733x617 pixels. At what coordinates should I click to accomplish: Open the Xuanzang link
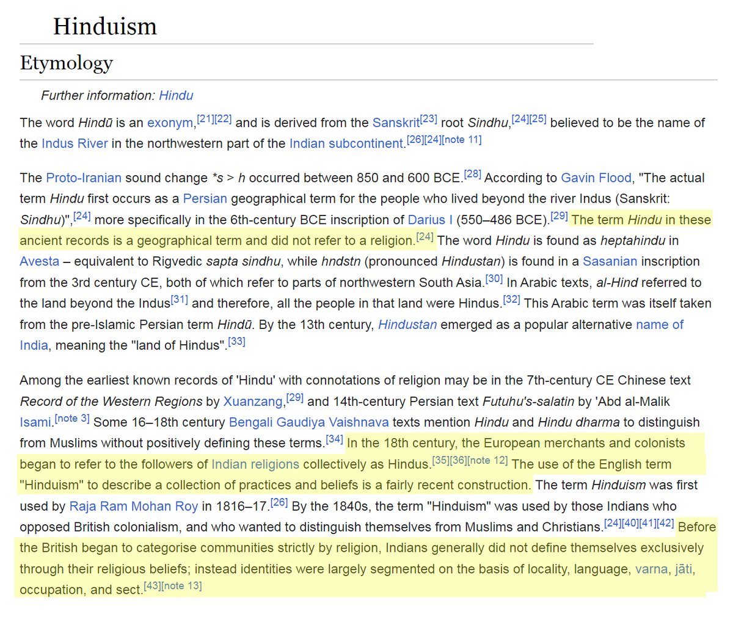(x=253, y=402)
